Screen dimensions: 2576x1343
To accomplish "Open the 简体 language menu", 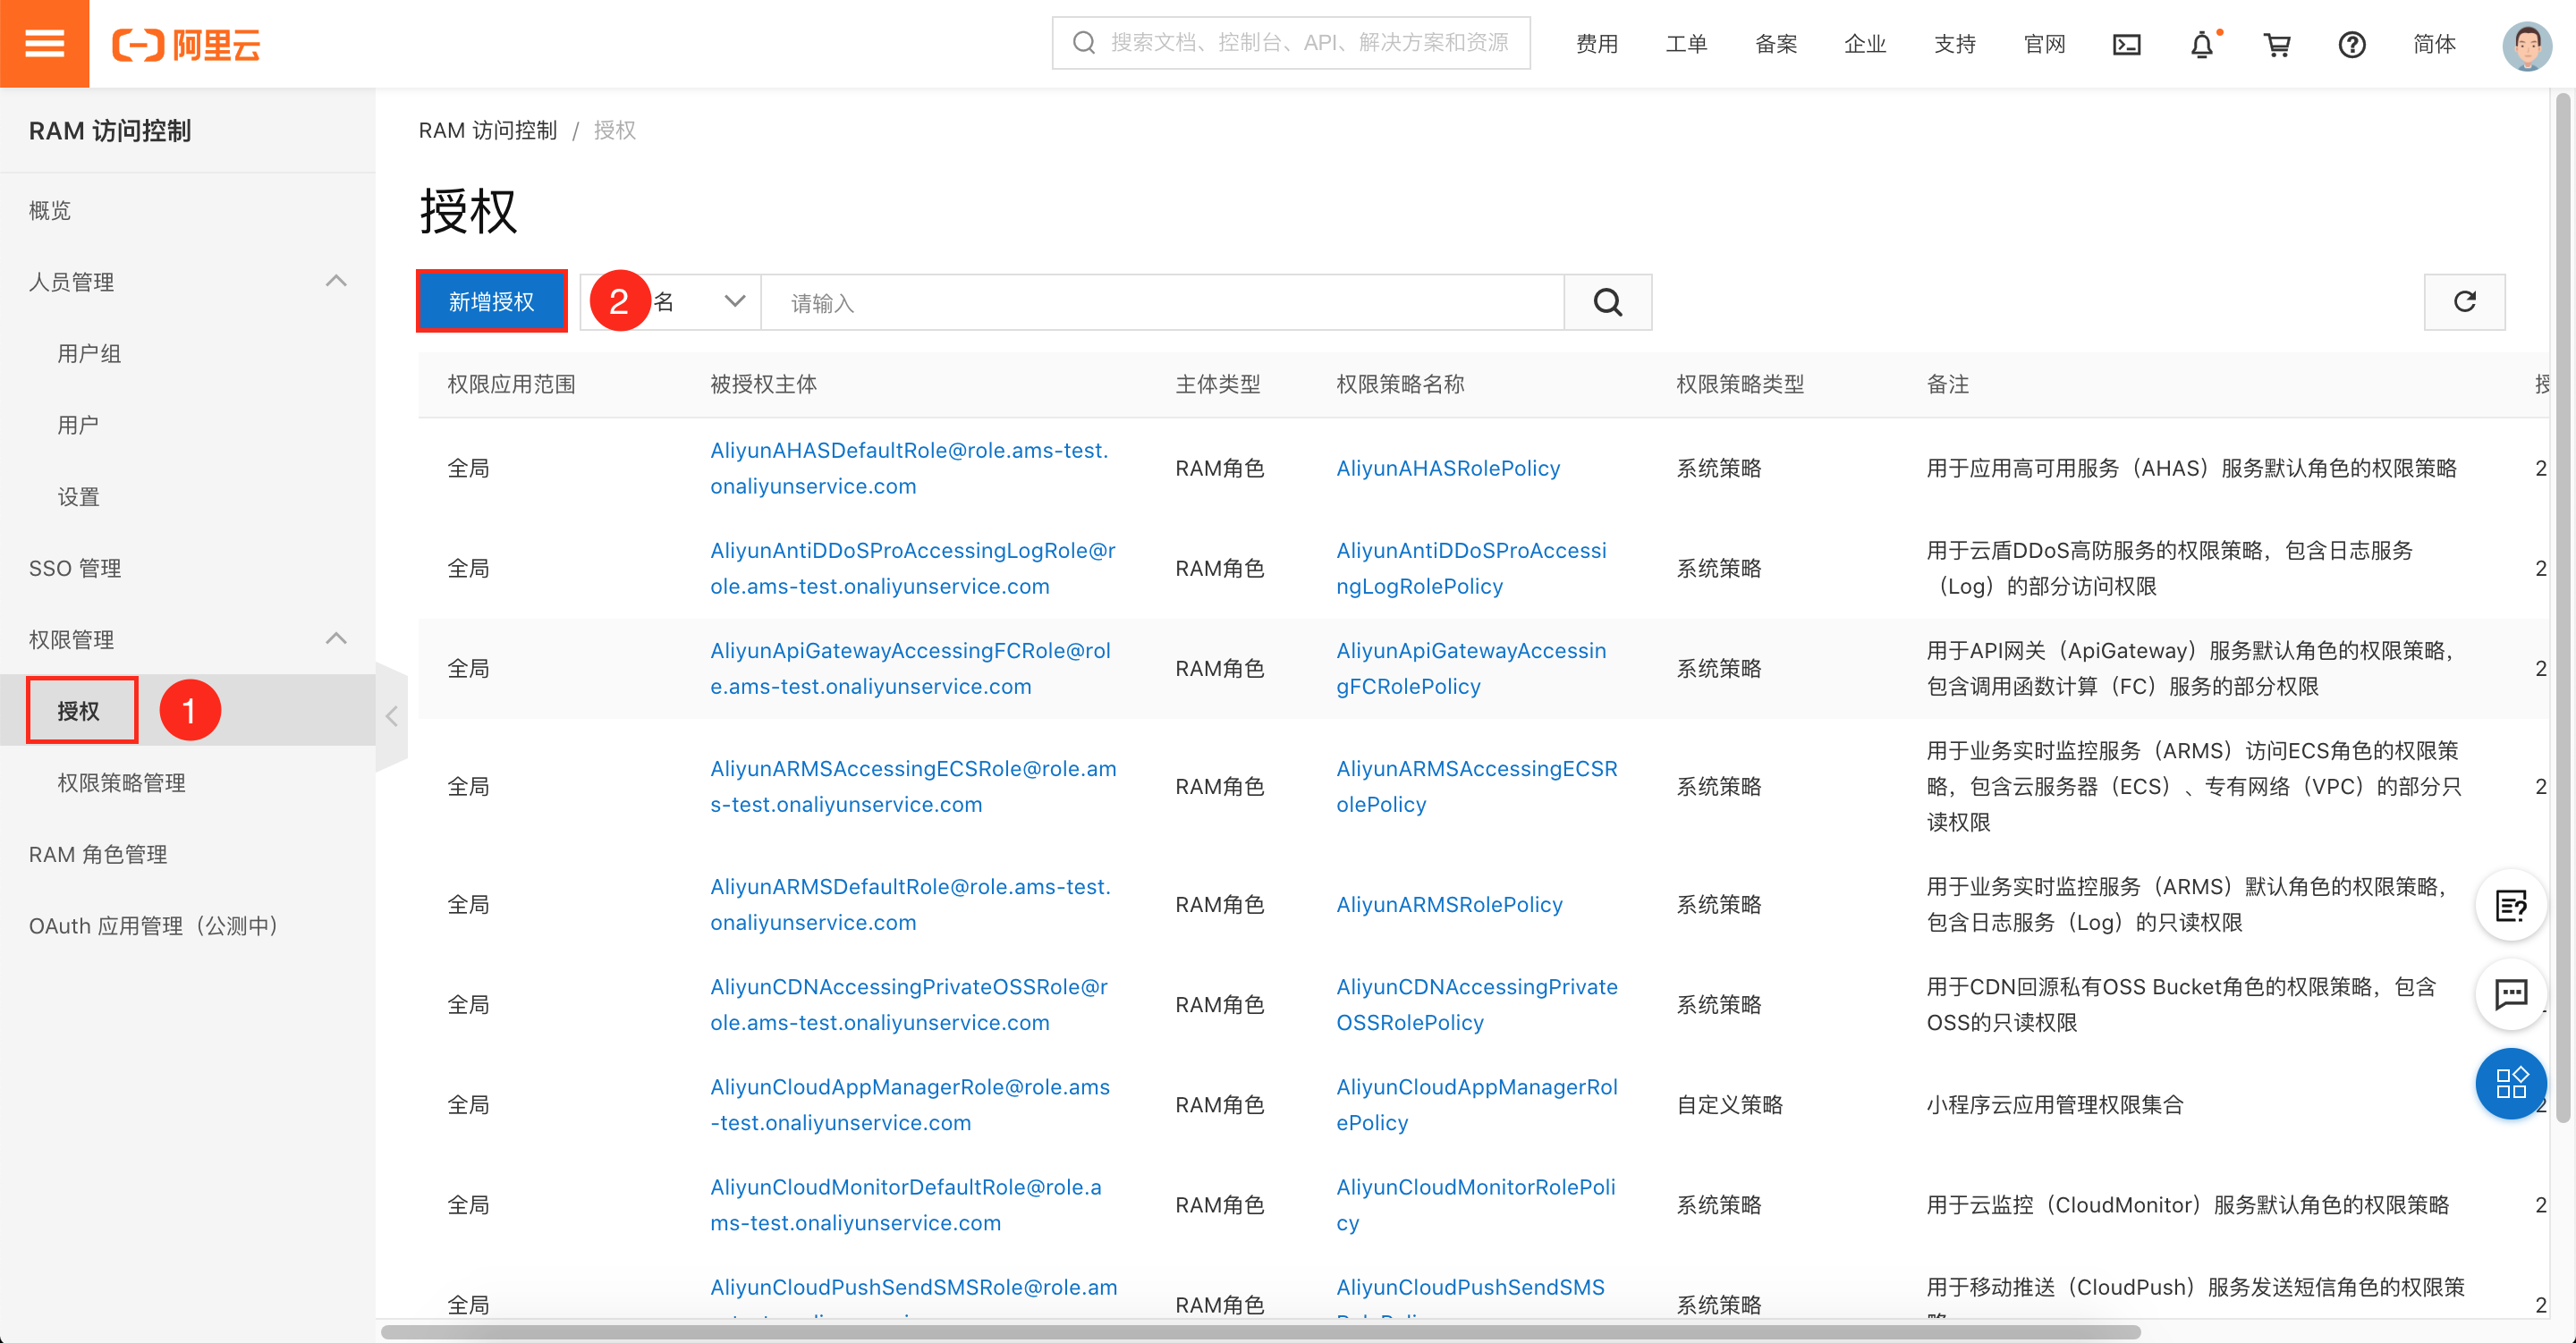I will (x=2434, y=44).
